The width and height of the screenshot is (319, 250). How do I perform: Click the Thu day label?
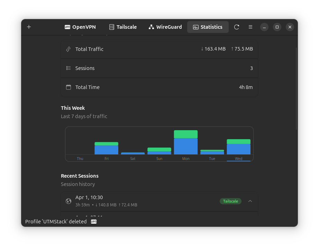[x=80, y=159]
